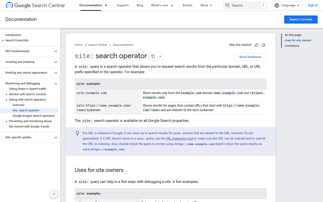Open Search Console via the blue button
This screenshot has height=202, width=323.
(x=301, y=19)
